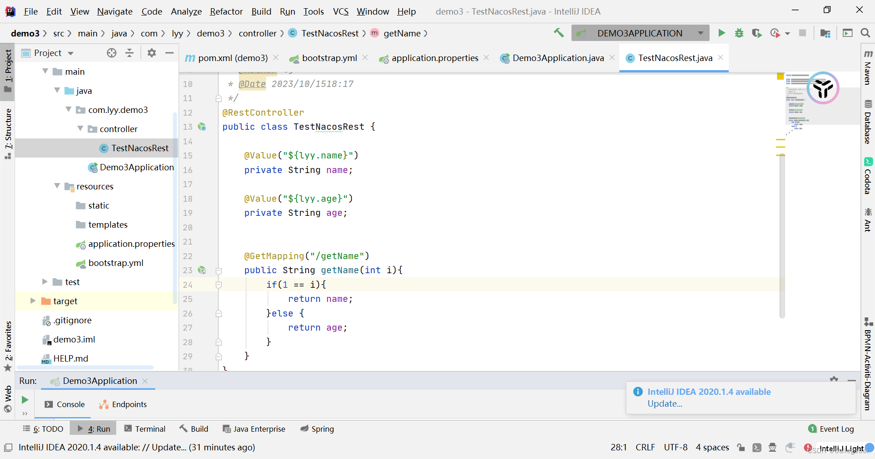Open the Event Log button
Screen dimensions: 875x459
click(831, 429)
